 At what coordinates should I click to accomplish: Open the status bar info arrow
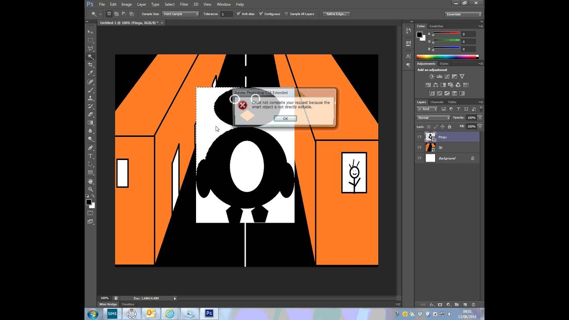point(175,298)
